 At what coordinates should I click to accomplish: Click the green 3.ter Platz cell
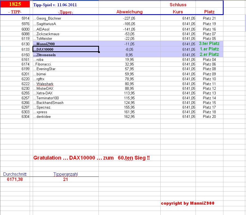coord(209,43)
